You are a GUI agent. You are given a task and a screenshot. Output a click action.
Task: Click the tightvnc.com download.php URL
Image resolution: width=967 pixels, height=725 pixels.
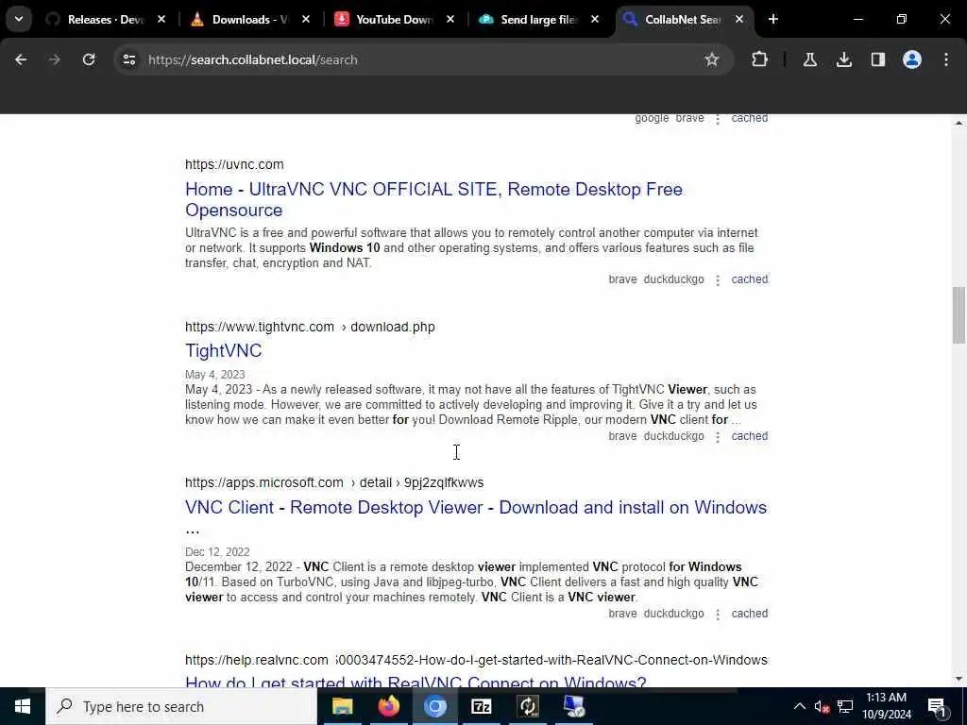pos(310,327)
